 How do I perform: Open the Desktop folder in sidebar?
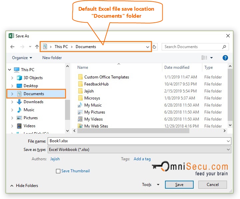pos(31,86)
